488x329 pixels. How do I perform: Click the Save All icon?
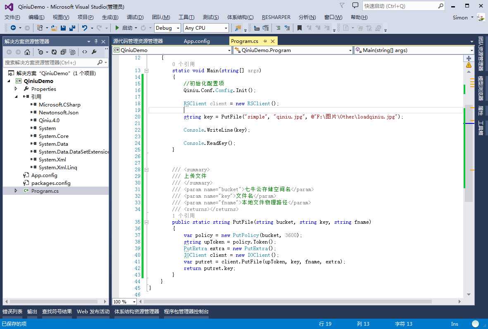click(x=72, y=28)
